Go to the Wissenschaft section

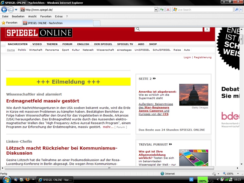(x=105, y=50)
